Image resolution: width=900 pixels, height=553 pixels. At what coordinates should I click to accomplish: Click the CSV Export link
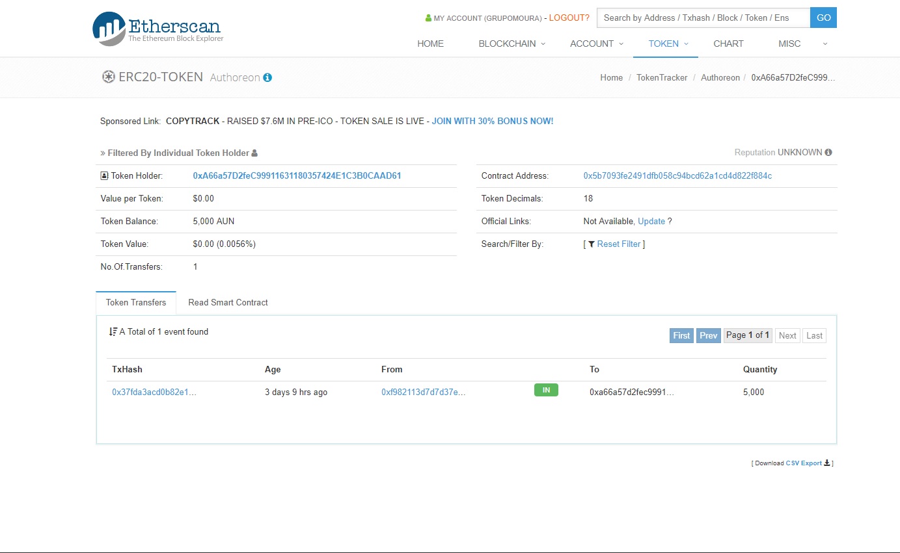804,463
